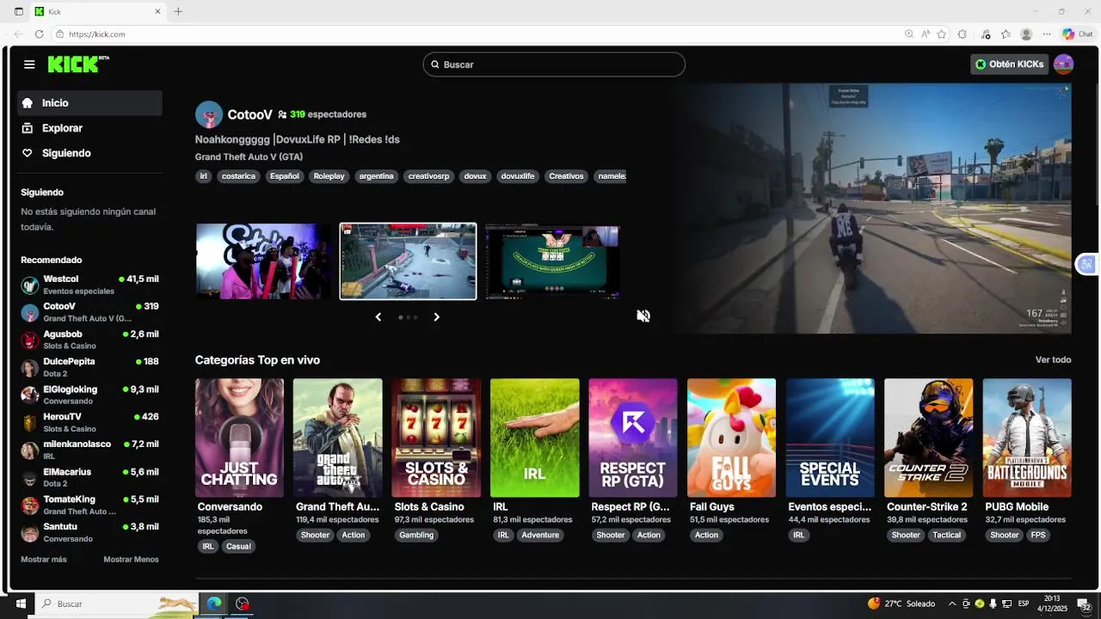Open DulcePepita recommended channel
The height and width of the screenshot is (619, 1101).
(89, 367)
